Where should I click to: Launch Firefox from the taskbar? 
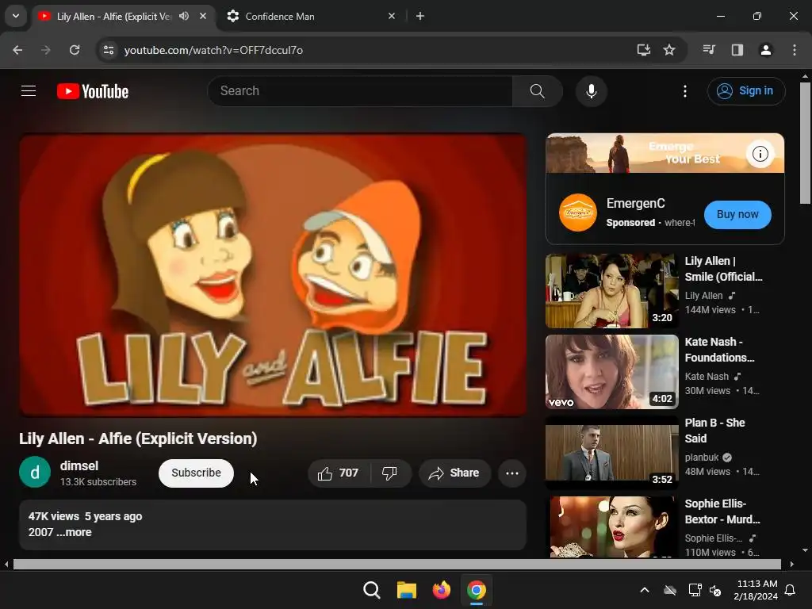tap(441, 590)
